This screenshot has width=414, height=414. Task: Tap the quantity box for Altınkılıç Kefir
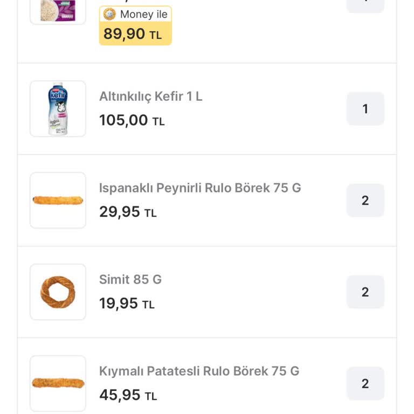point(365,109)
